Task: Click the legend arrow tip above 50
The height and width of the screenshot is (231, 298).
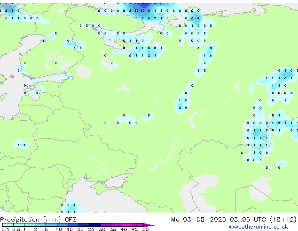Action: (149, 225)
